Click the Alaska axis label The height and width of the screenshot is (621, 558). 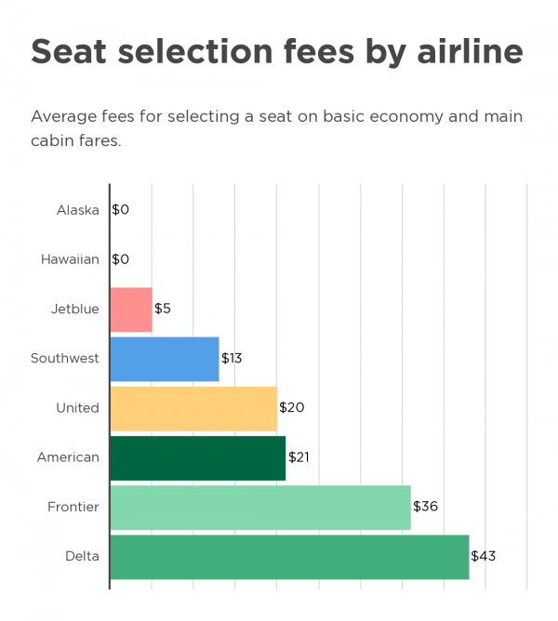(x=77, y=210)
